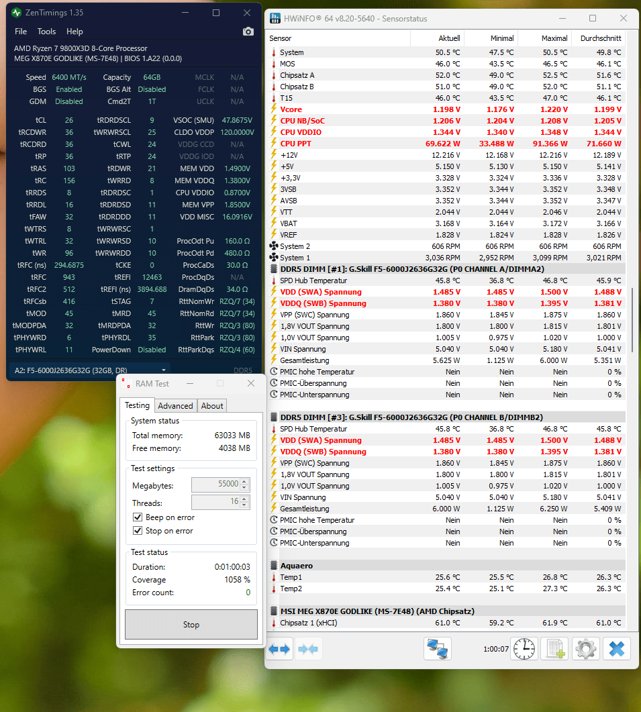Click the HWiNFO app icon in title bar
The width and height of the screenshot is (641, 712).
tap(275, 18)
